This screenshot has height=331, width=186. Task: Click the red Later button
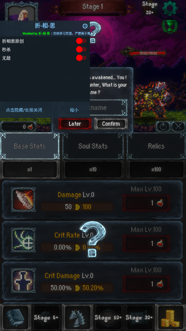(75, 124)
